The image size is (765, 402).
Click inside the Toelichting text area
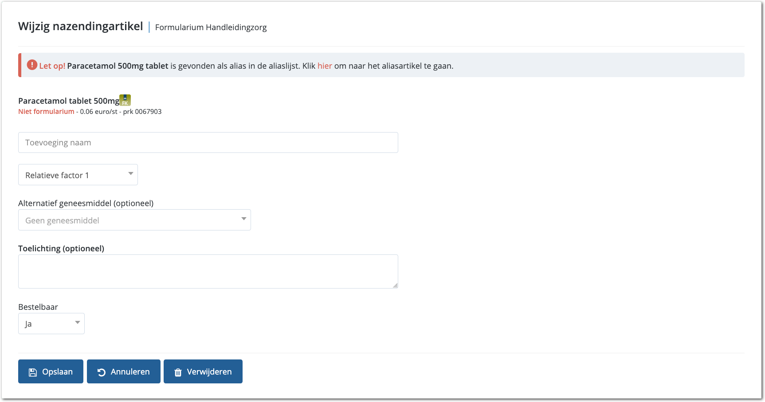tap(208, 271)
